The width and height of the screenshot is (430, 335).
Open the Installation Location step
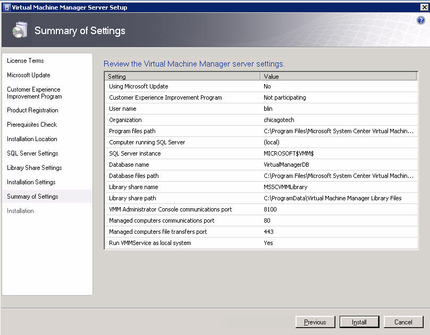pos(32,139)
